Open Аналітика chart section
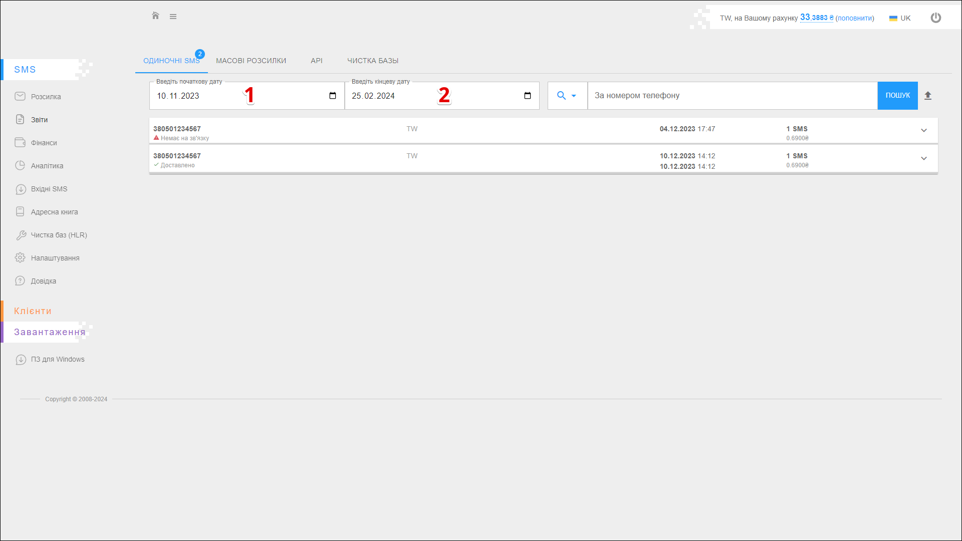Screen dimensions: 962x541 [47, 166]
